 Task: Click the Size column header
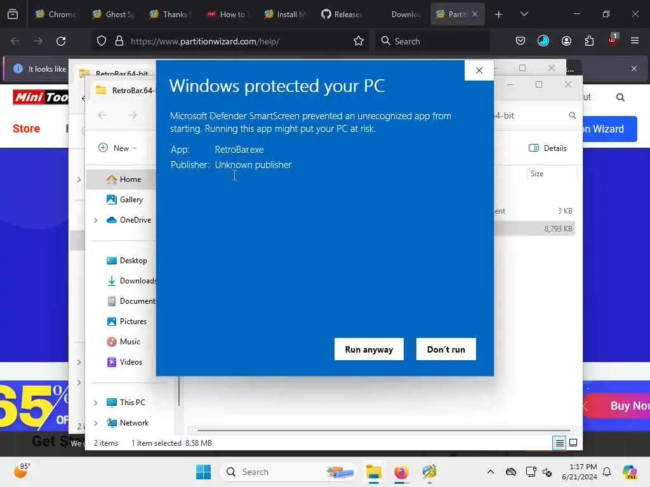(537, 174)
